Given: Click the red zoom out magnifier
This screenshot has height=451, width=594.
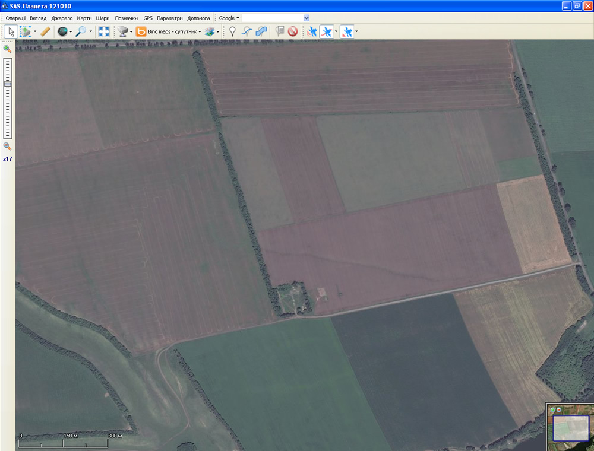Looking at the screenshot, I should pos(7,146).
